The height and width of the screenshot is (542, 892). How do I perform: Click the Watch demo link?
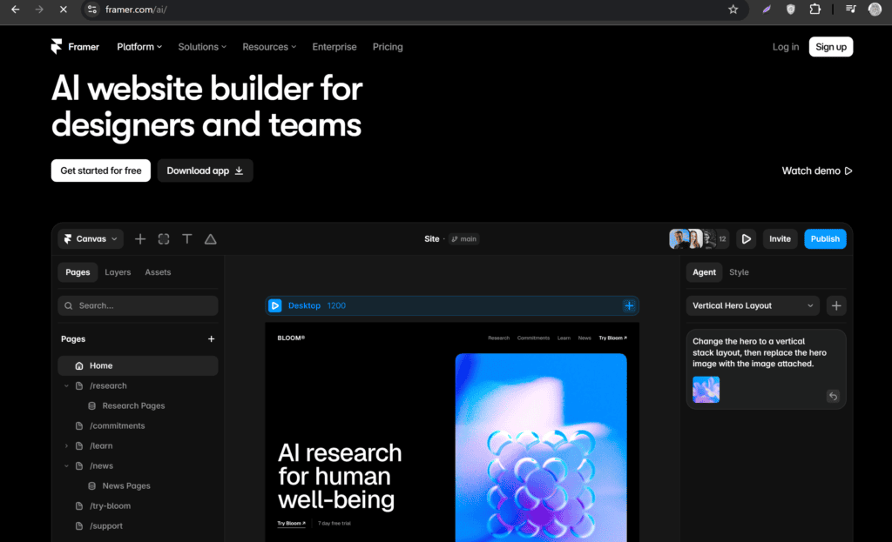(817, 171)
